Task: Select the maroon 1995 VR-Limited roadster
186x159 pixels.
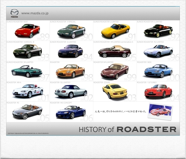Action: (x=115, y=52)
